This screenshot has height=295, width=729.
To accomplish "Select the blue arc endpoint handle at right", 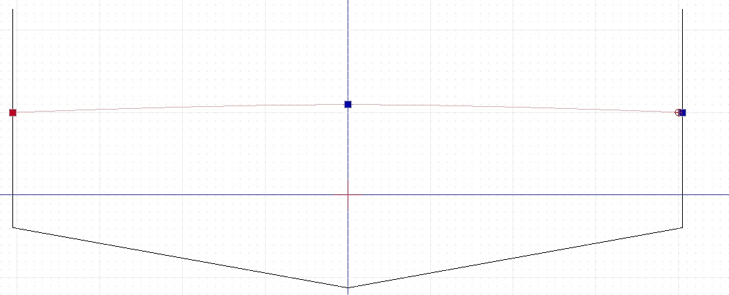I will (683, 112).
